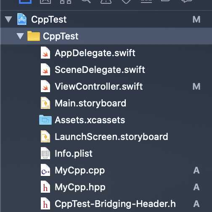
Task: Click the Assets.xcassets folder icon
Action: 45,120
